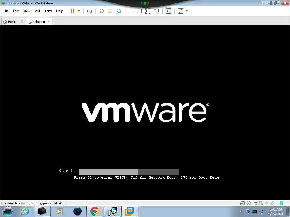Open the installer setup taskbar icon

point(112,211)
